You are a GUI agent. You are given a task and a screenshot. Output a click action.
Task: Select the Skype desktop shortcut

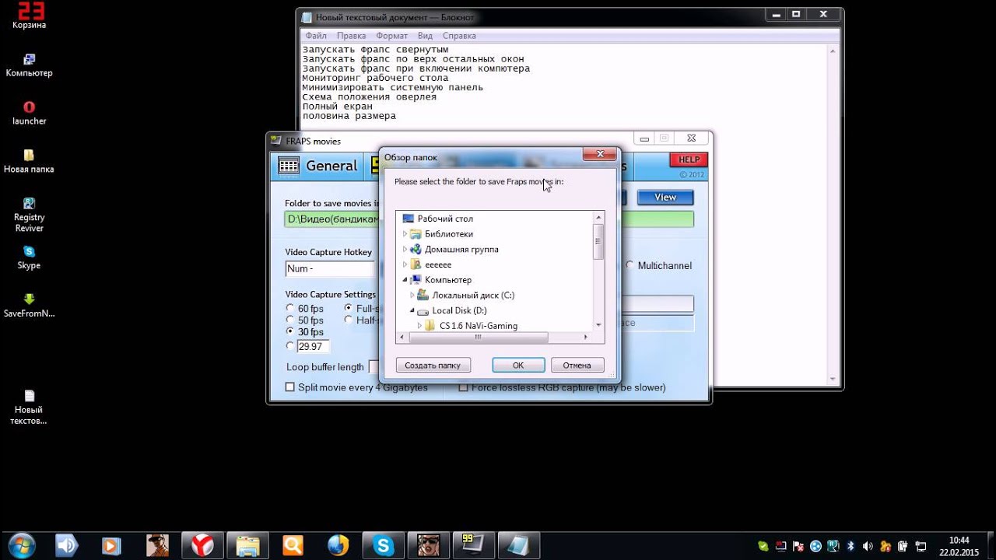29,257
